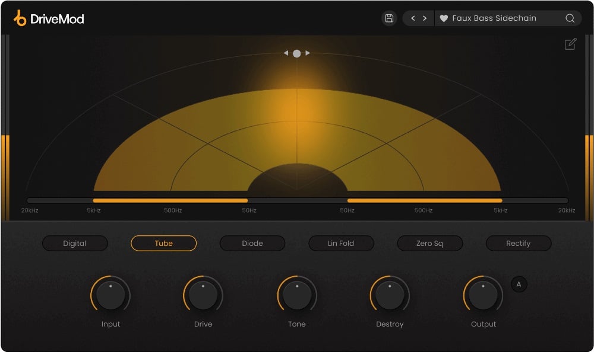Switch to Diode distortion type
The height and width of the screenshot is (352, 594).
(x=252, y=244)
